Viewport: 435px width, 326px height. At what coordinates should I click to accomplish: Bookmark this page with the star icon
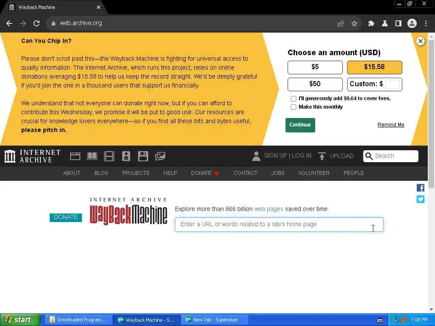[x=354, y=24]
